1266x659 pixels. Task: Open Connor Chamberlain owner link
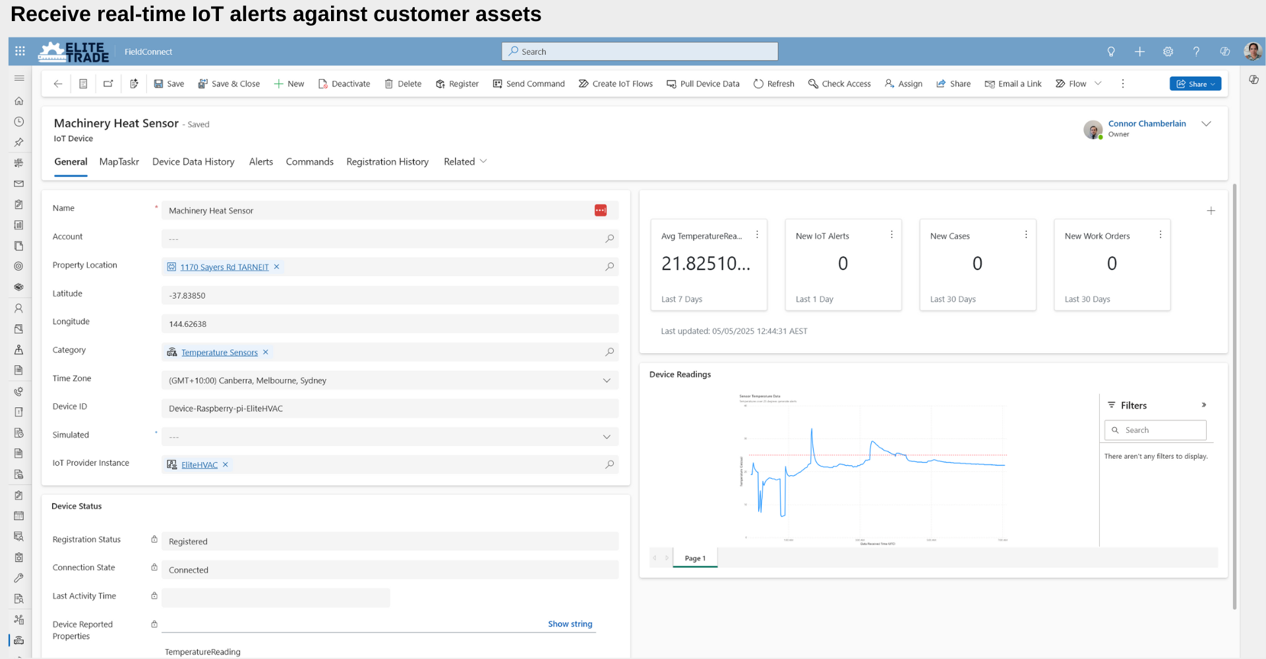(x=1147, y=123)
